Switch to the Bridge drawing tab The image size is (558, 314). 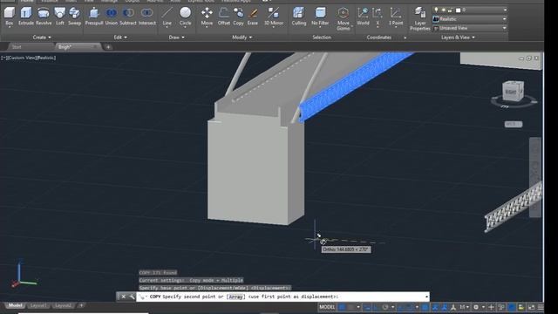click(65, 46)
